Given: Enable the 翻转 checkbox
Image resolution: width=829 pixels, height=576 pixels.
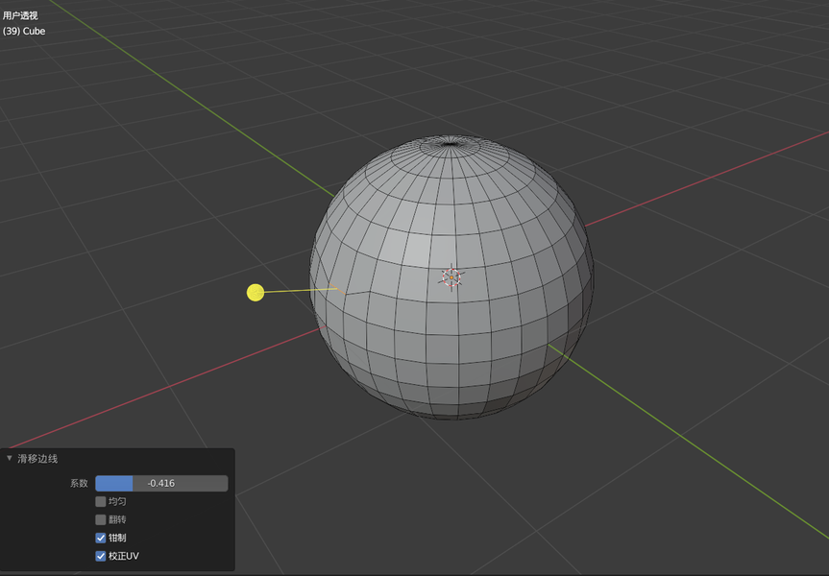Looking at the screenshot, I should tap(101, 519).
